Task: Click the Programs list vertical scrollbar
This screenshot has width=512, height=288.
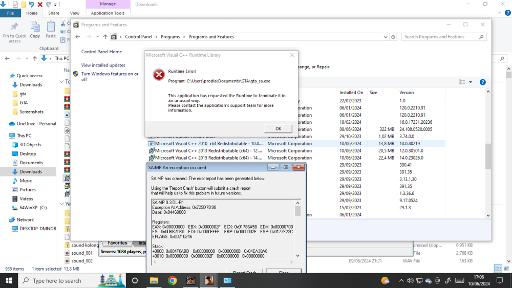Action: pyautogui.click(x=488, y=156)
